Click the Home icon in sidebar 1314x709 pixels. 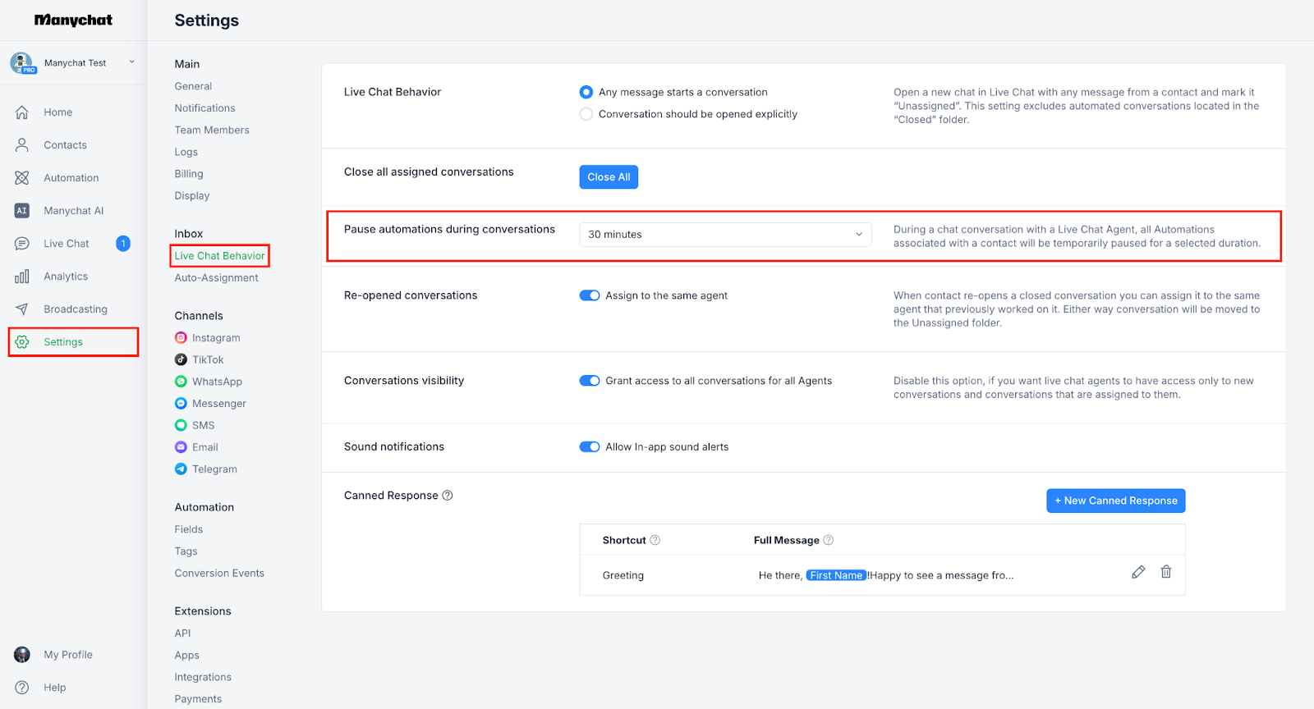tap(22, 112)
